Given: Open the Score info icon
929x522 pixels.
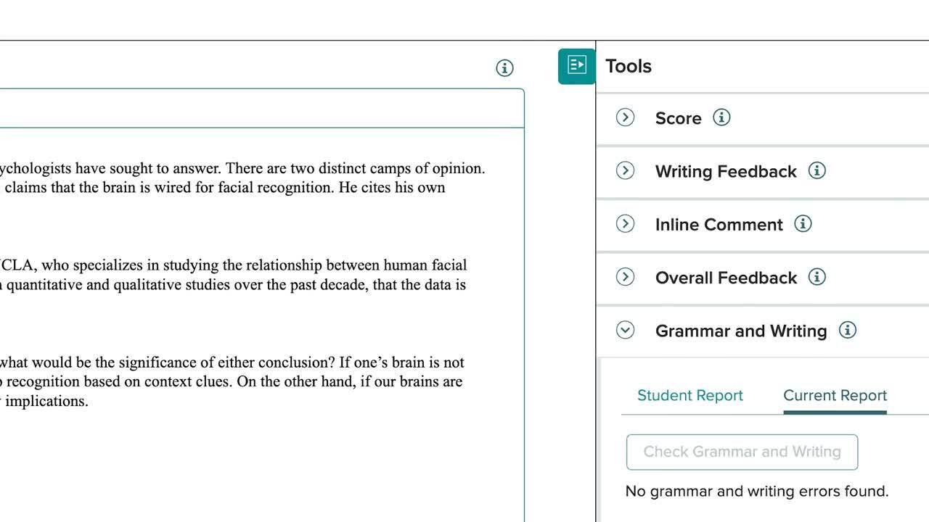Looking at the screenshot, I should pyautogui.click(x=721, y=117).
